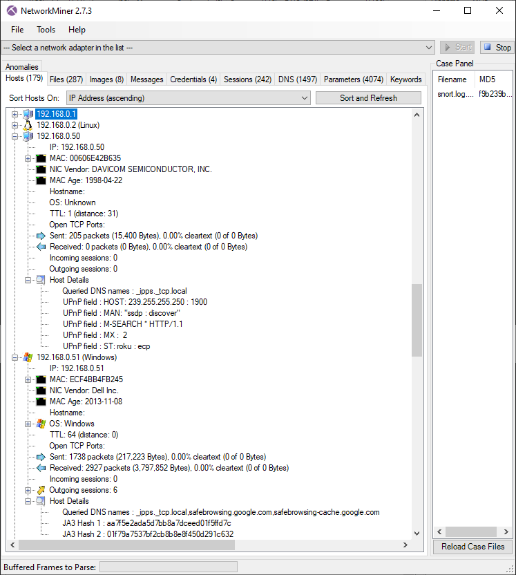Viewport: 516px width, 575px height.
Task: Click the NIC icon beside MAC Age: 2013-11-08
Action: pos(41,402)
